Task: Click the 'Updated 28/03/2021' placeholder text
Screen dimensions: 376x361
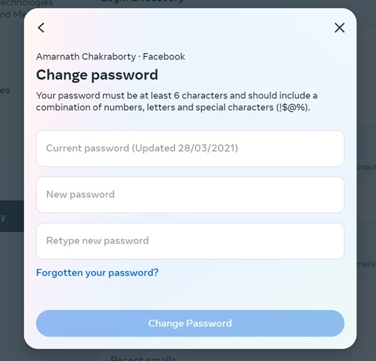Action: pyautogui.click(x=185, y=148)
